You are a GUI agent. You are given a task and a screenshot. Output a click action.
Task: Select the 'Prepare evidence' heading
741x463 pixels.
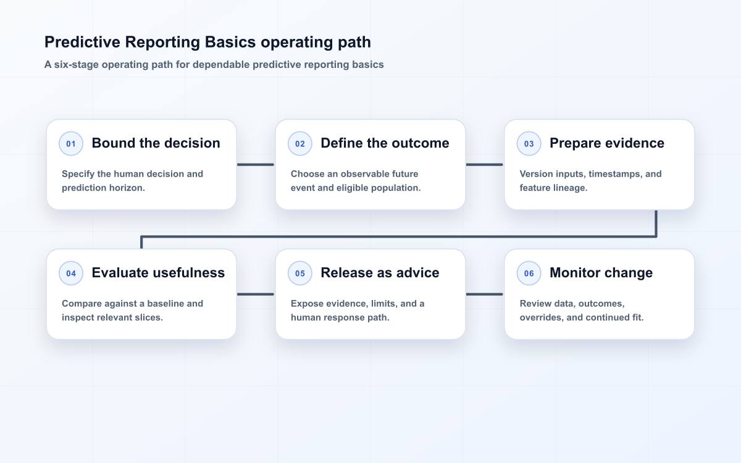(x=607, y=143)
